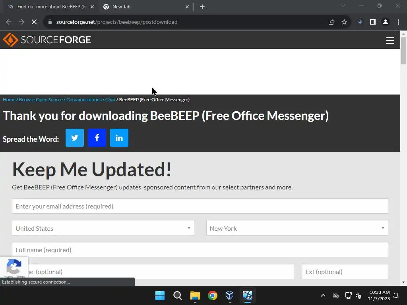Image resolution: width=407 pixels, height=305 pixels.
Task: Open the United States country dropdown
Action: pyautogui.click(x=103, y=228)
